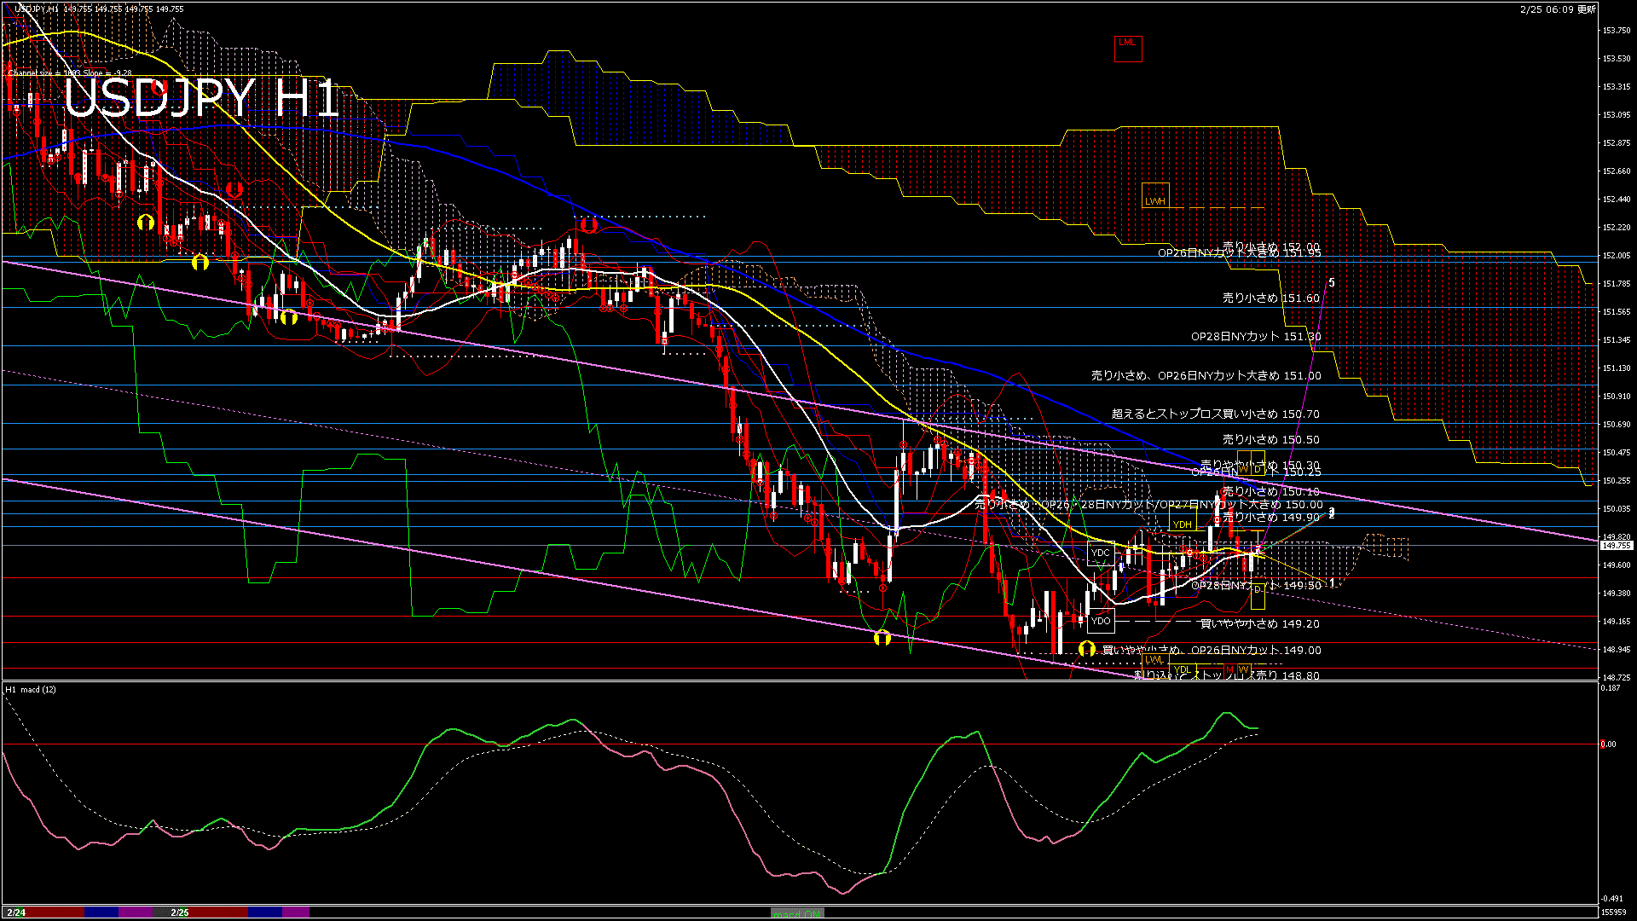Select the 買いやや小さめ 149.20 label
This screenshot has height=921, width=1637.
click(x=1259, y=623)
